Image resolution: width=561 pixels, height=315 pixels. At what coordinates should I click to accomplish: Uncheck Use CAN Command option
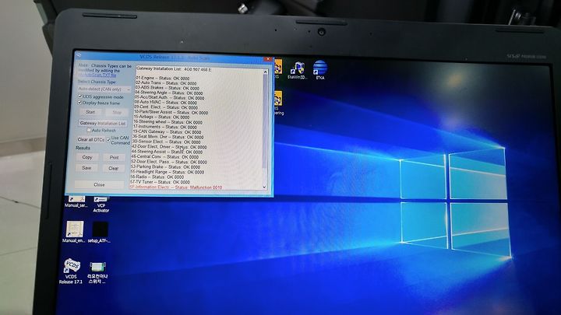108,140
